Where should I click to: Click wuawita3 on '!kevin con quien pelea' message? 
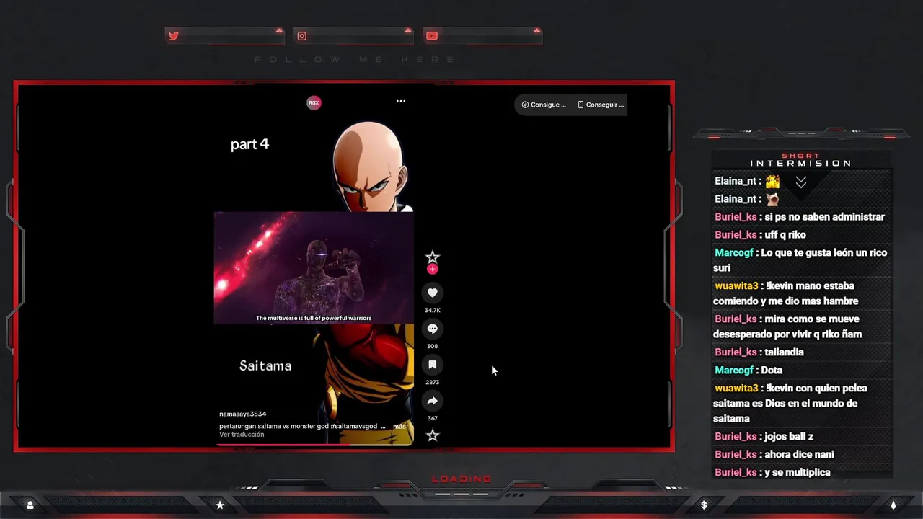(736, 389)
